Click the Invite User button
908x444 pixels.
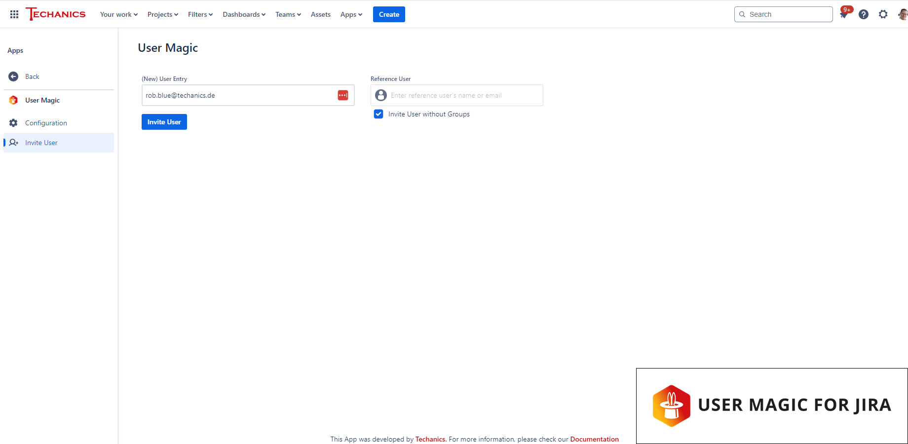click(x=164, y=122)
